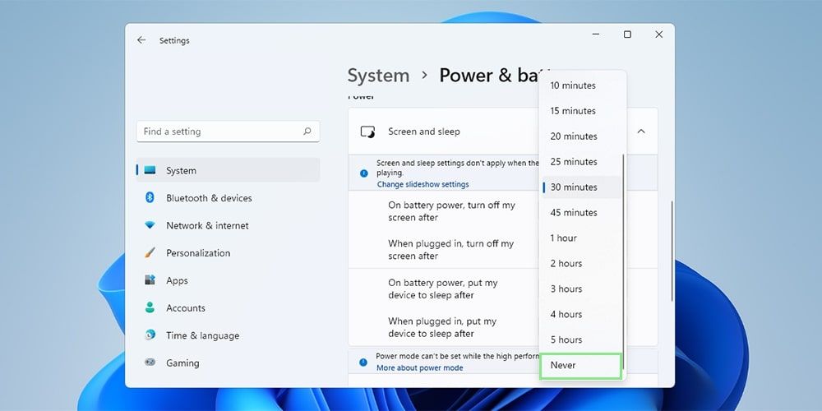This screenshot has width=822, height=411.
Task: Open More about power mode link
Action: click(x=419, y=368)
